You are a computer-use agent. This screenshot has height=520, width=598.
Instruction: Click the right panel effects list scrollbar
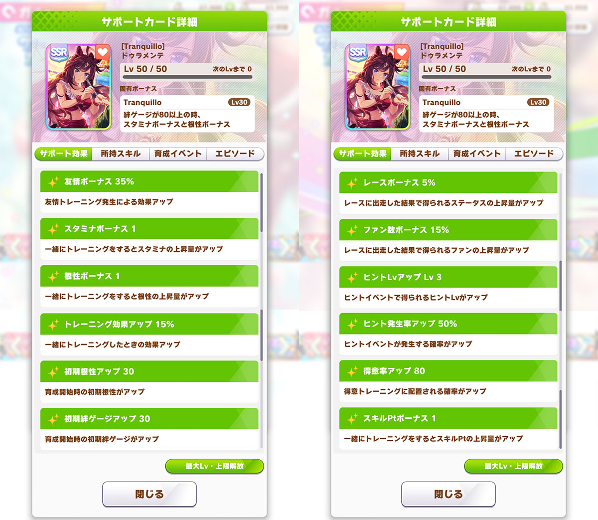[560, 311]
